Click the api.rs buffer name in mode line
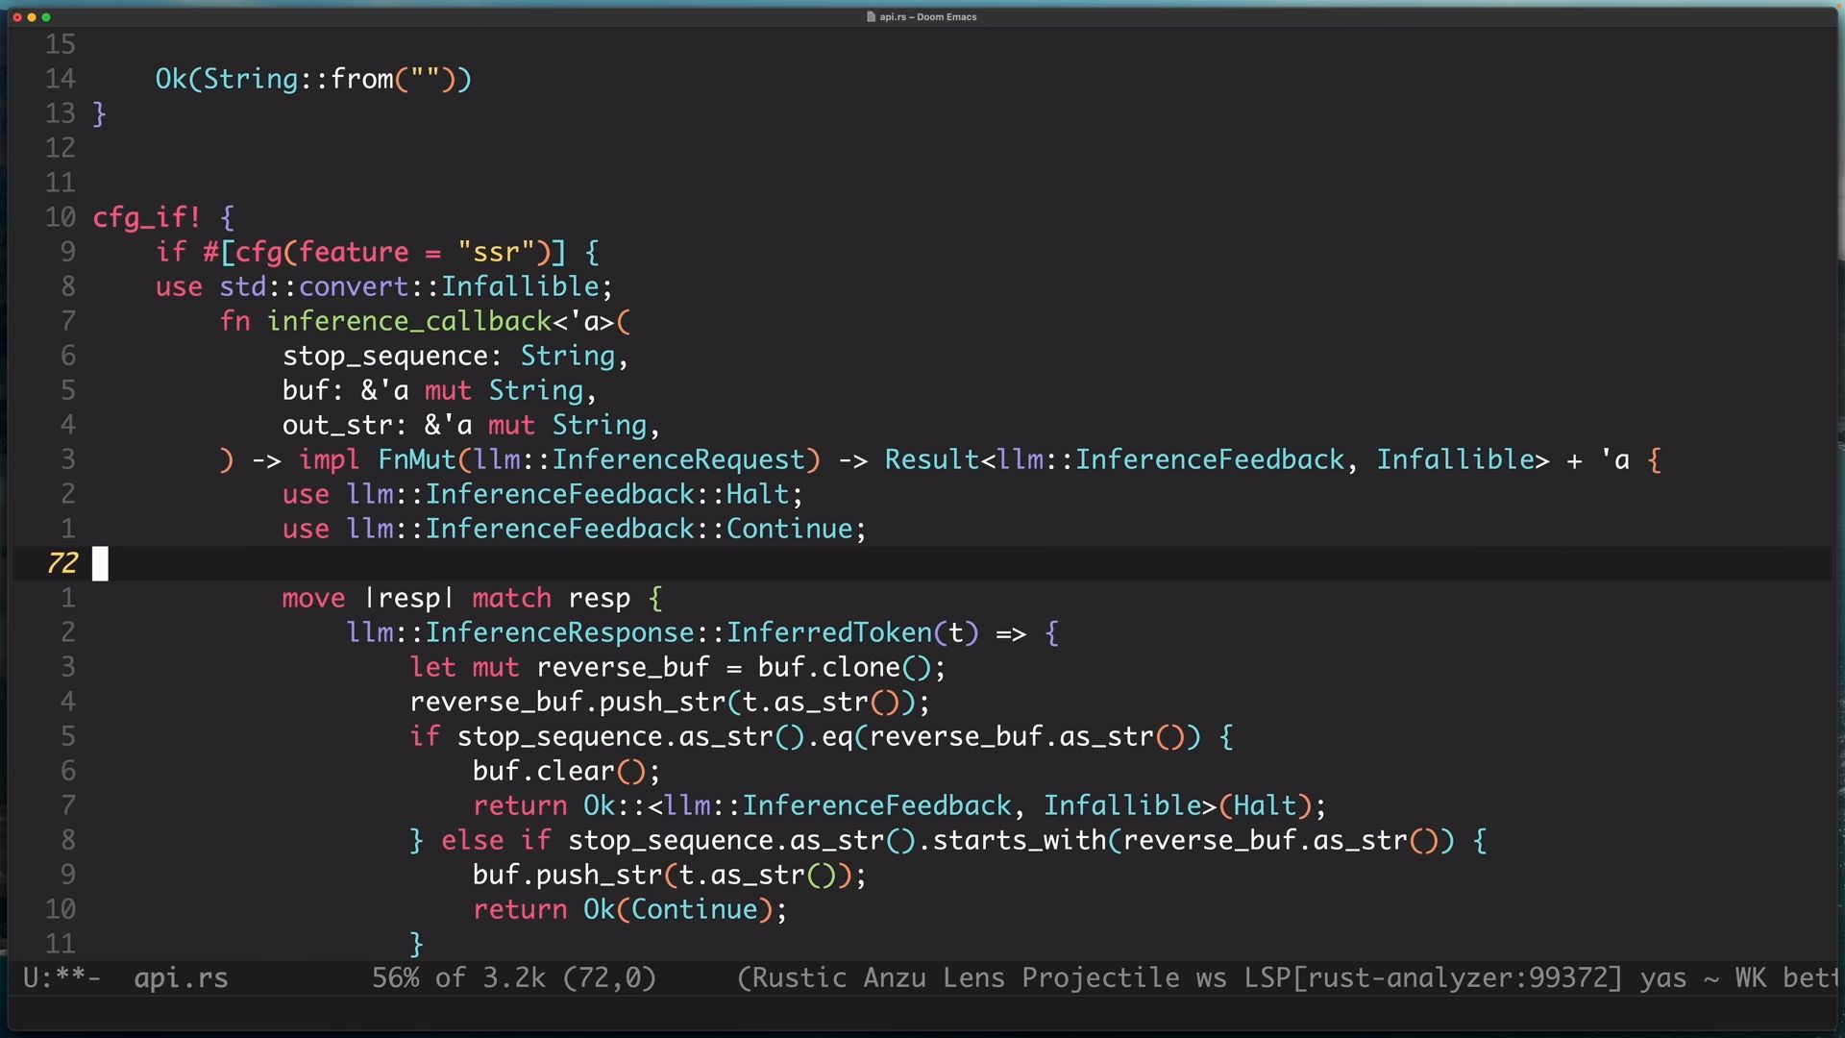This screenshot has height=1038, width=1845. coord(181,978)
